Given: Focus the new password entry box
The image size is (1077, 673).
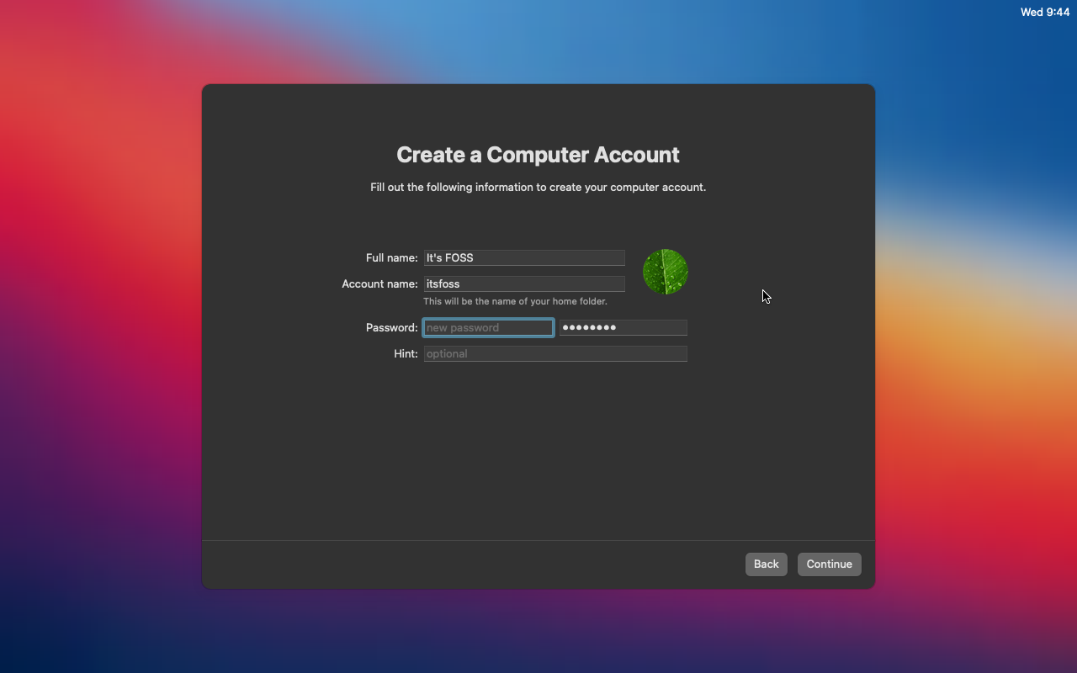Looking at the screenshot, I should click(488, 327).
